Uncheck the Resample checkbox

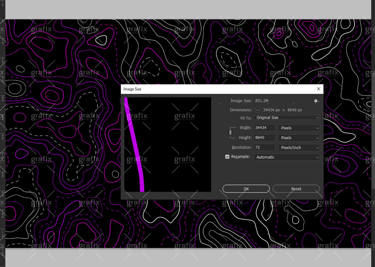point(227,157)
